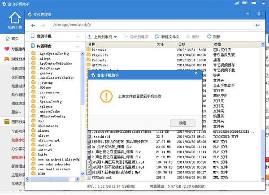Open the .alirpt folder in tree
The width and height of the screenshot is (269, 195).
click(x=41, y=59)
